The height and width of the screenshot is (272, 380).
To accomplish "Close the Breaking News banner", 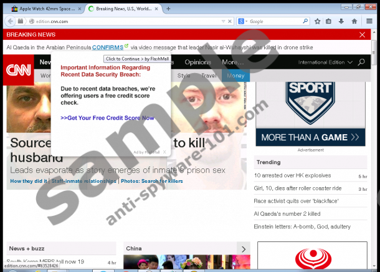I will click(x=363, y=35).
